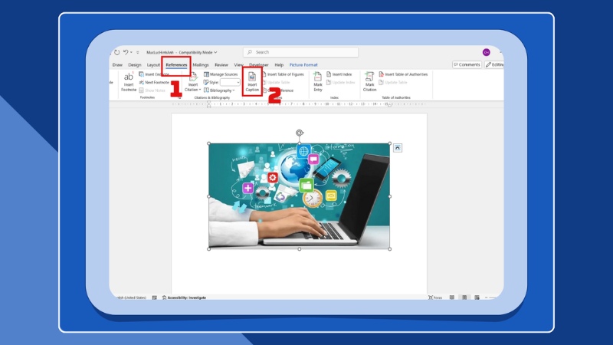The width and height of the screenshot is (613, 345).
Task: Click Insert Table of Authorities
Action: (x=403, y=74)
